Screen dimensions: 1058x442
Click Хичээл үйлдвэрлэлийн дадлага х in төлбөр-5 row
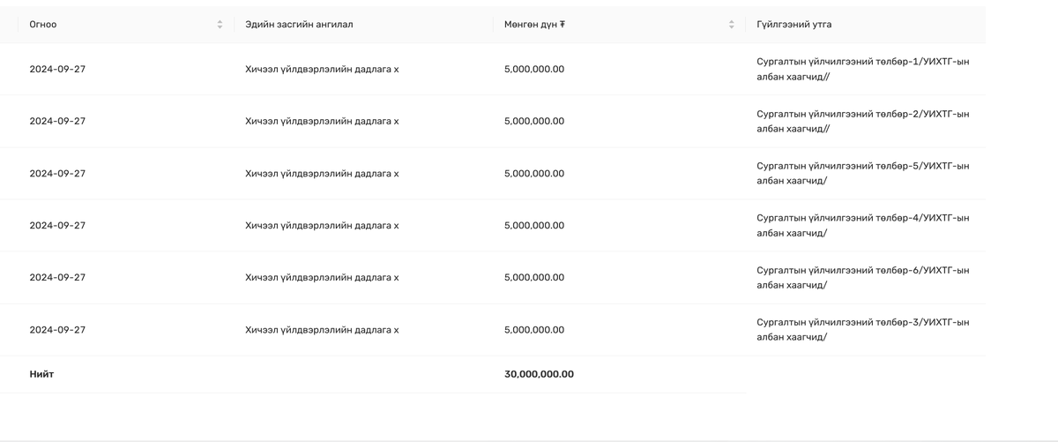point(322,174)
